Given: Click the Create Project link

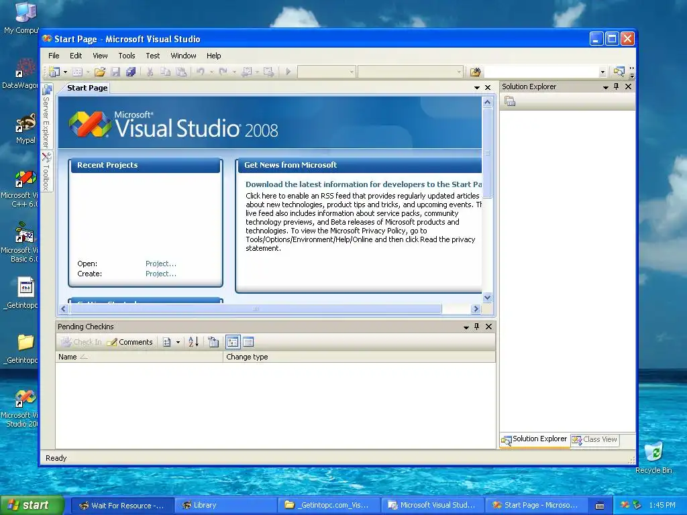Looking at the screenshot, I should coord(161,274).
